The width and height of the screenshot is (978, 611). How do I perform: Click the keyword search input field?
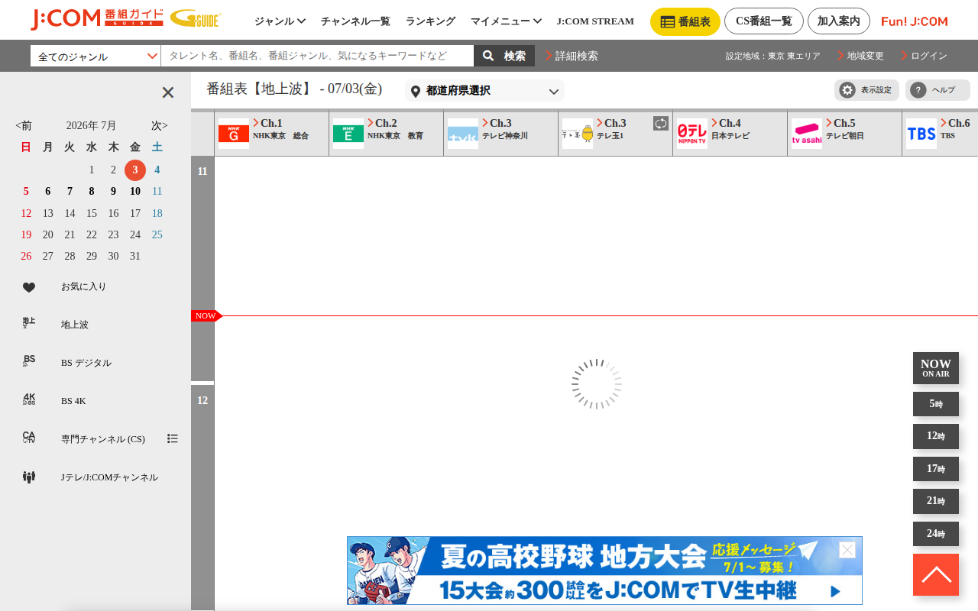317,56
